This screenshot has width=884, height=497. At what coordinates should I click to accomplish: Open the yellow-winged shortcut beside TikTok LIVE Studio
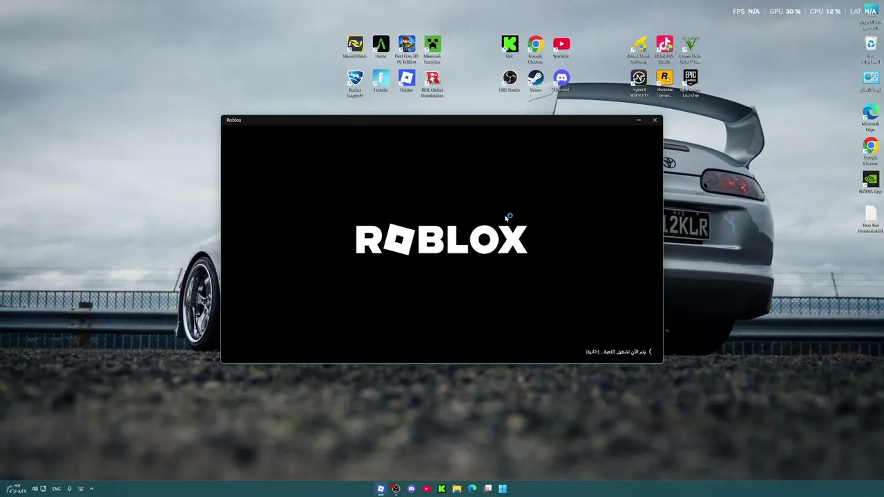[639, 50]
